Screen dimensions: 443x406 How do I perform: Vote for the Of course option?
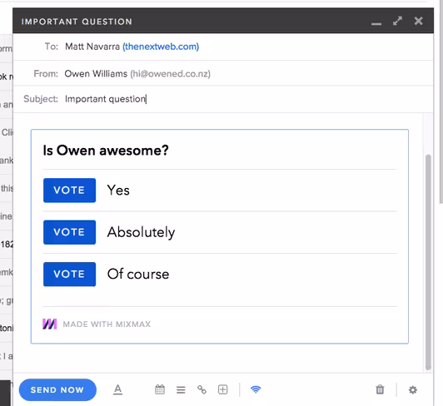point(69,275)
